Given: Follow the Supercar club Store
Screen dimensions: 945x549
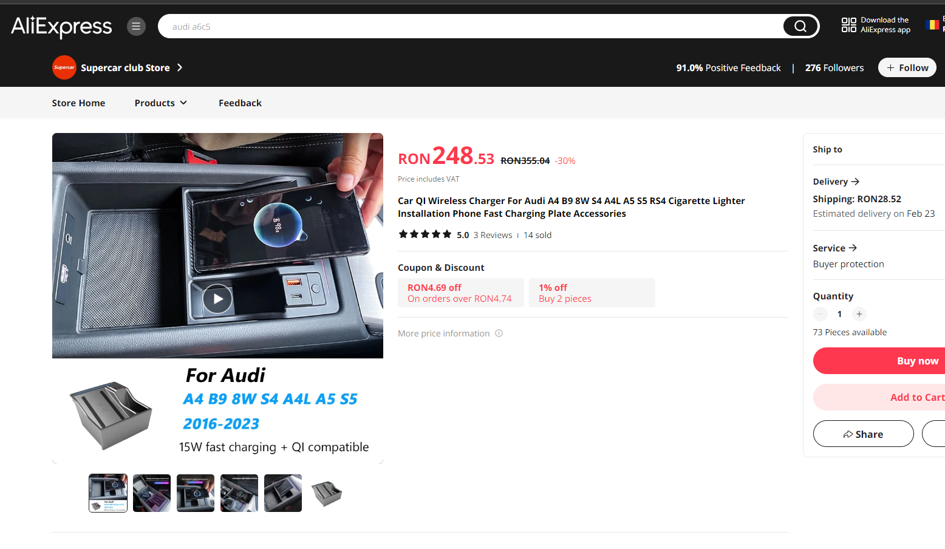Looking at the screenshot, I should (907, 67).
